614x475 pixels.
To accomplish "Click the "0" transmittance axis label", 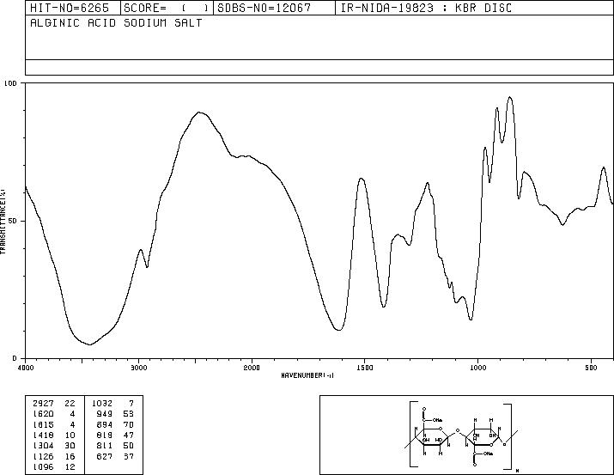I will tap(15, 358).
